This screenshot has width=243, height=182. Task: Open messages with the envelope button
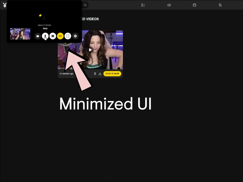pyautogui.click(x=53, y=36)
